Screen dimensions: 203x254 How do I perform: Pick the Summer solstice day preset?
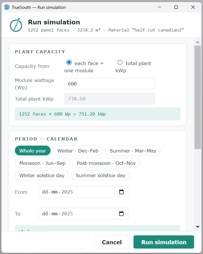pos(100,175)
